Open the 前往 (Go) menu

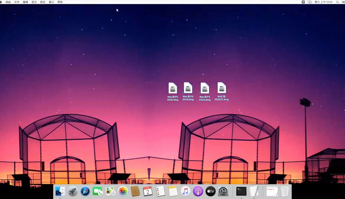tap(43, 2)
